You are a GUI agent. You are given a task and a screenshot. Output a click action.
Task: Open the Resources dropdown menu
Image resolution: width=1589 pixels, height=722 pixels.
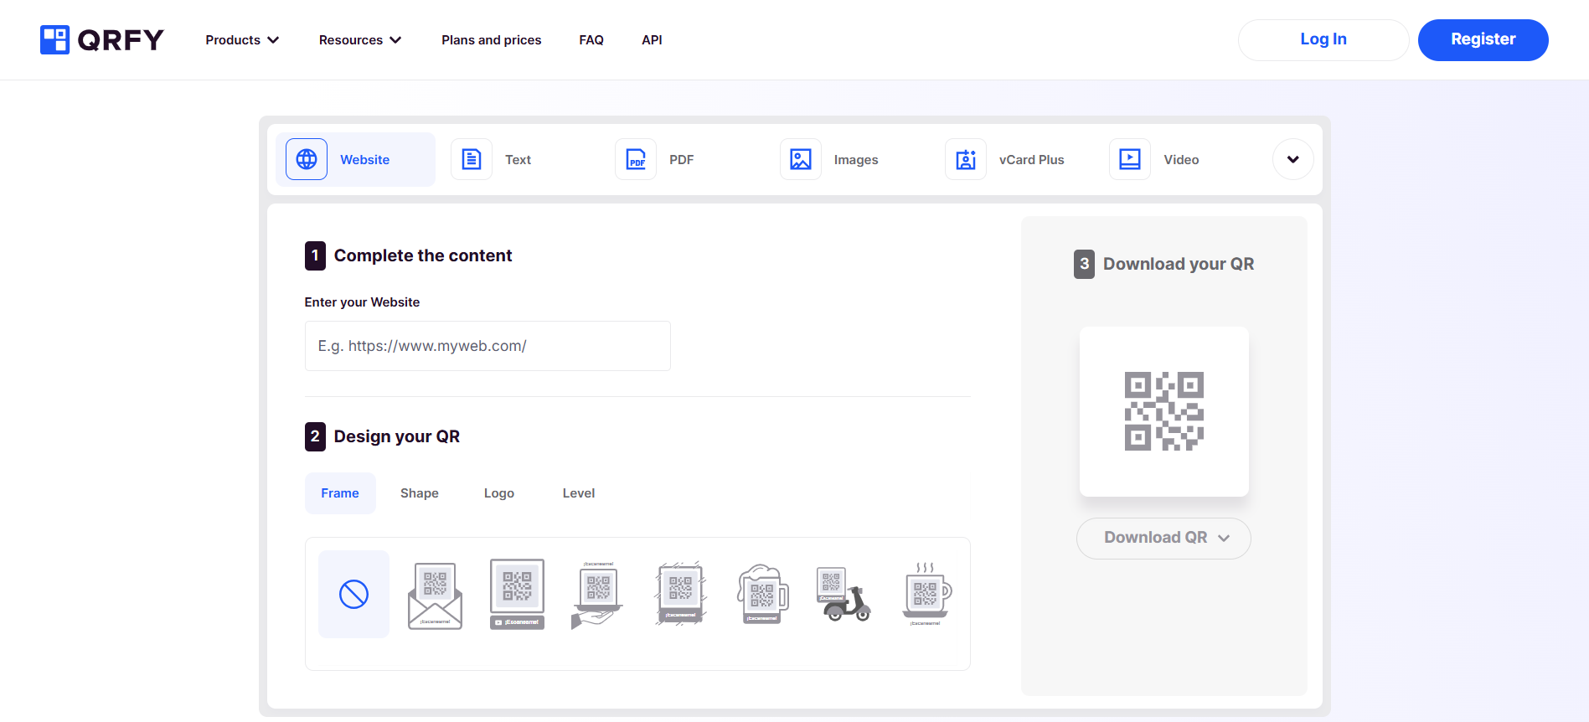click(x=360, y=39)
